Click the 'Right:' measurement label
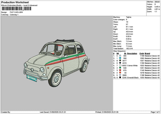Screen dimensions: 161x114 115,29
